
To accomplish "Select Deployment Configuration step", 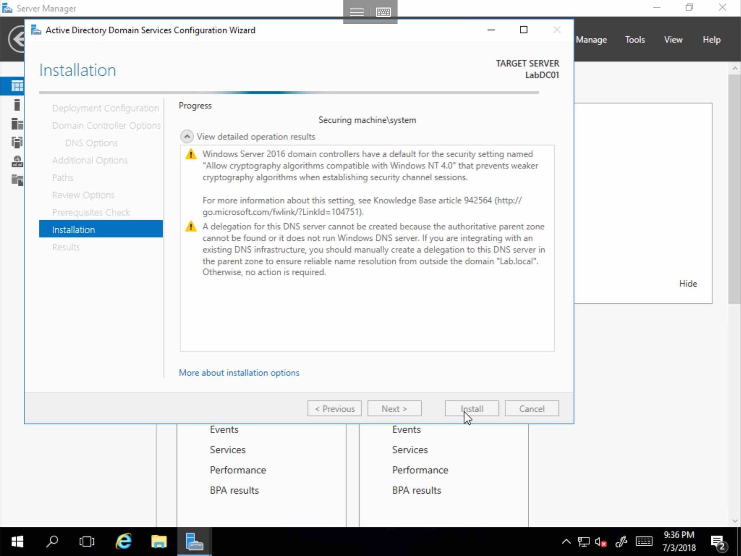I will pos(106,108).
